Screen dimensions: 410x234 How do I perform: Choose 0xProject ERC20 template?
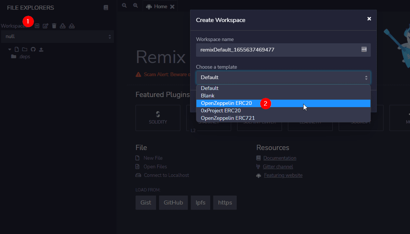pyautogui.click(x=283, y=110)
